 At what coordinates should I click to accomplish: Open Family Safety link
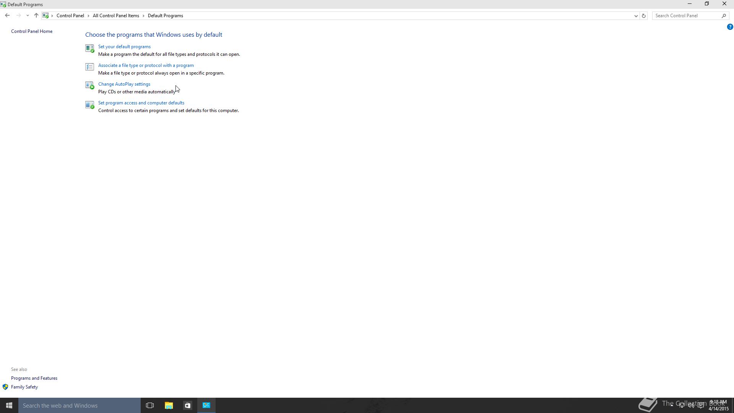pyautogui.click(x=24, y=387)
